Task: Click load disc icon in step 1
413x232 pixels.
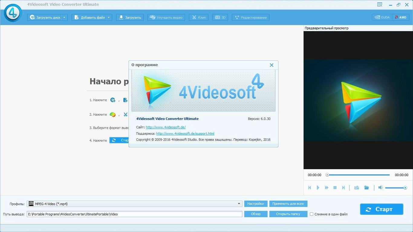Action: pos(113,100)
